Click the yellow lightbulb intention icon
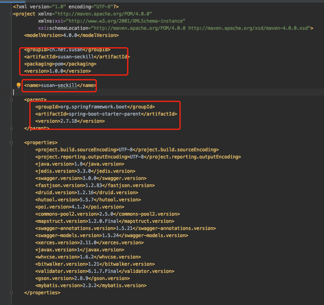This screenshot has height=305, width=324. (18, 85)
